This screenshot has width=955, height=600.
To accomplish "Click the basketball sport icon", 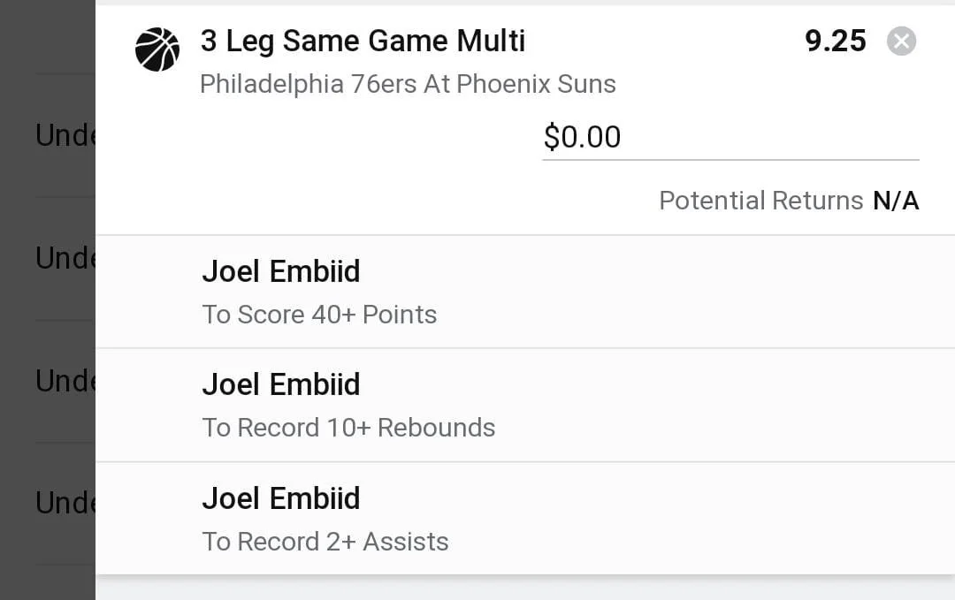I will [157, 49].
